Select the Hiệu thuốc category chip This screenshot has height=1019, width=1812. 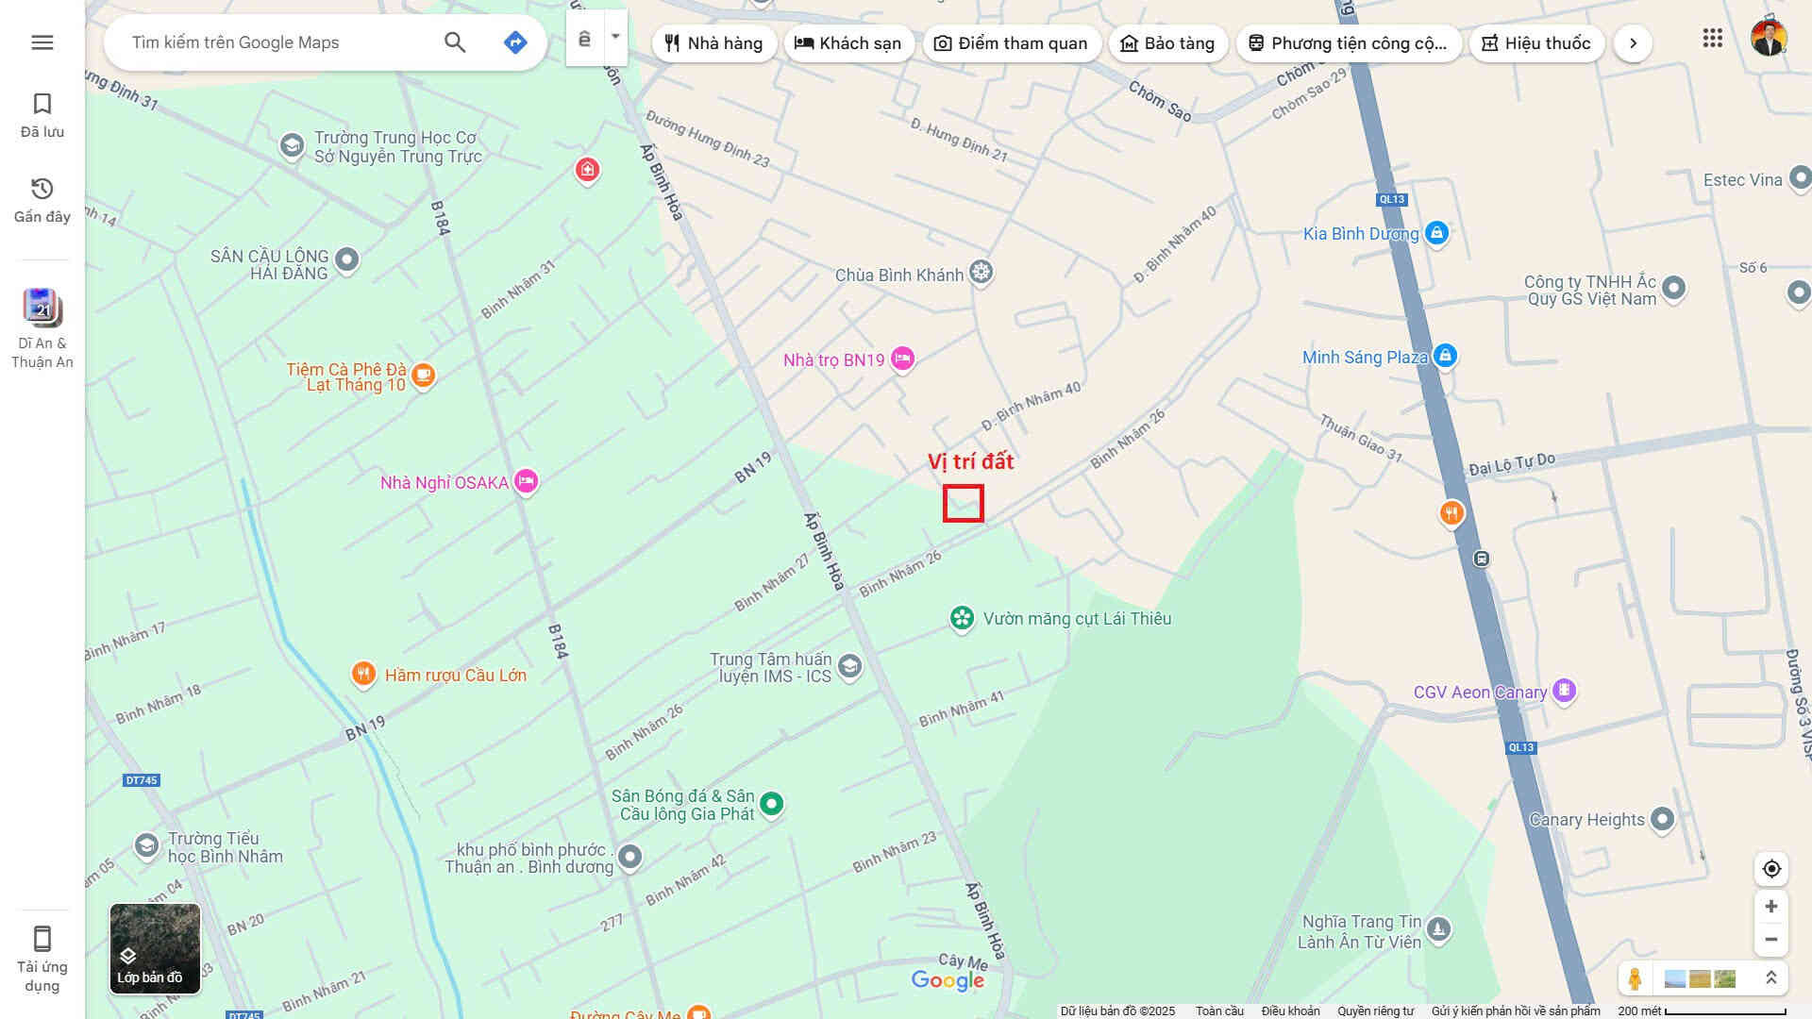[x=1536, y=43]
